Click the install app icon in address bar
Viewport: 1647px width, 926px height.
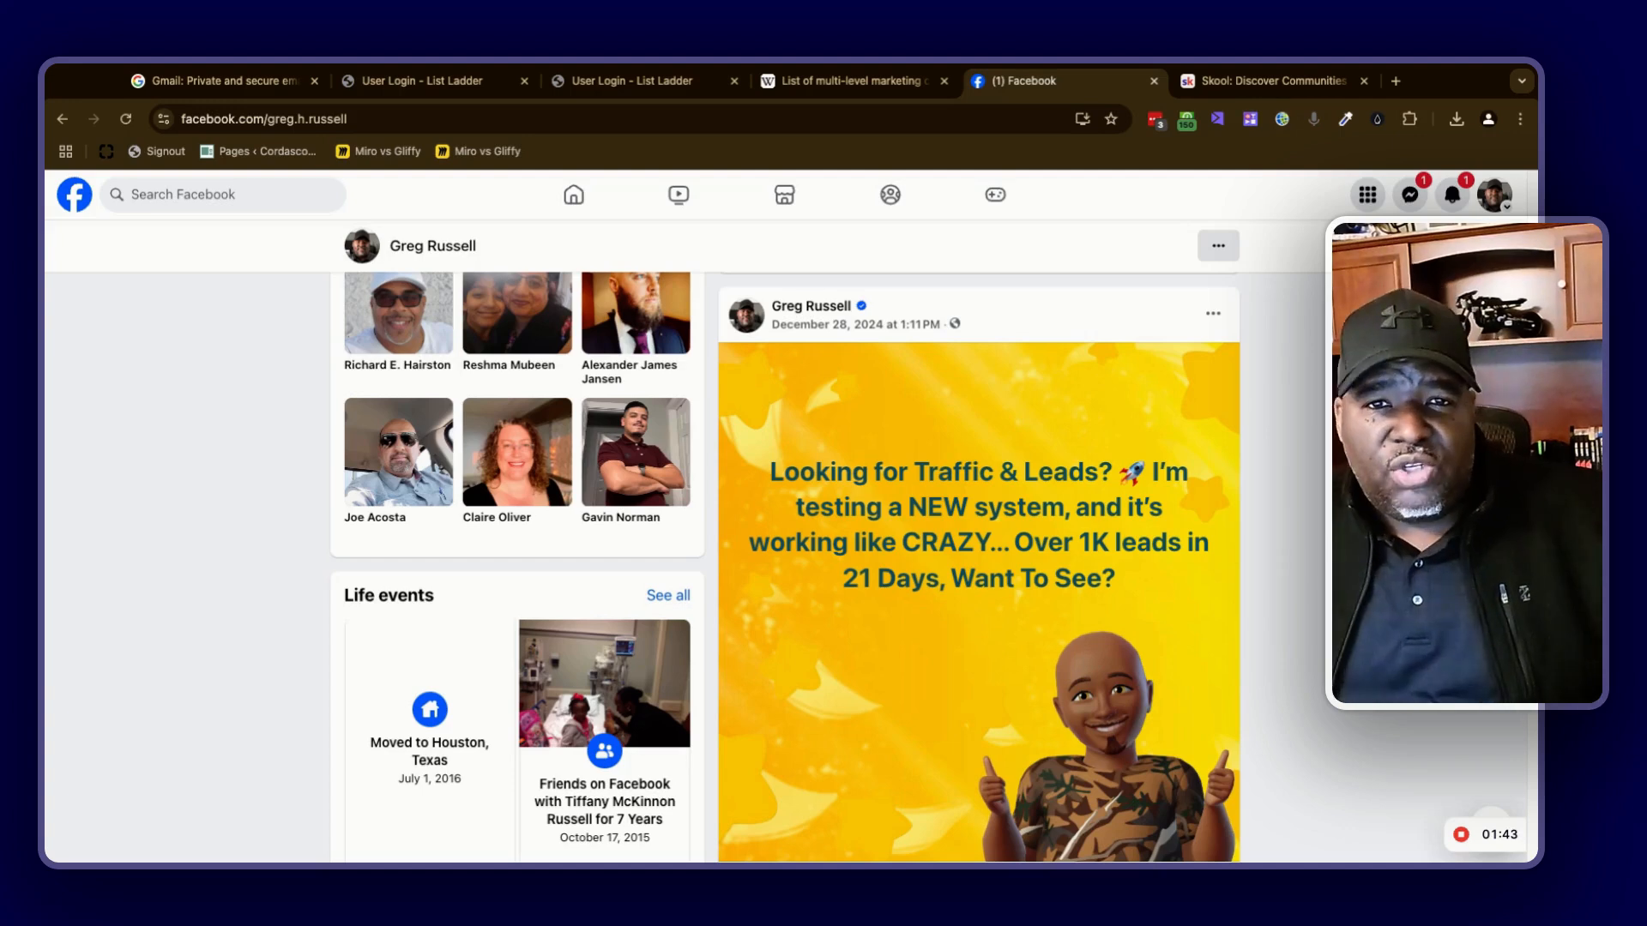point(1083,119)
